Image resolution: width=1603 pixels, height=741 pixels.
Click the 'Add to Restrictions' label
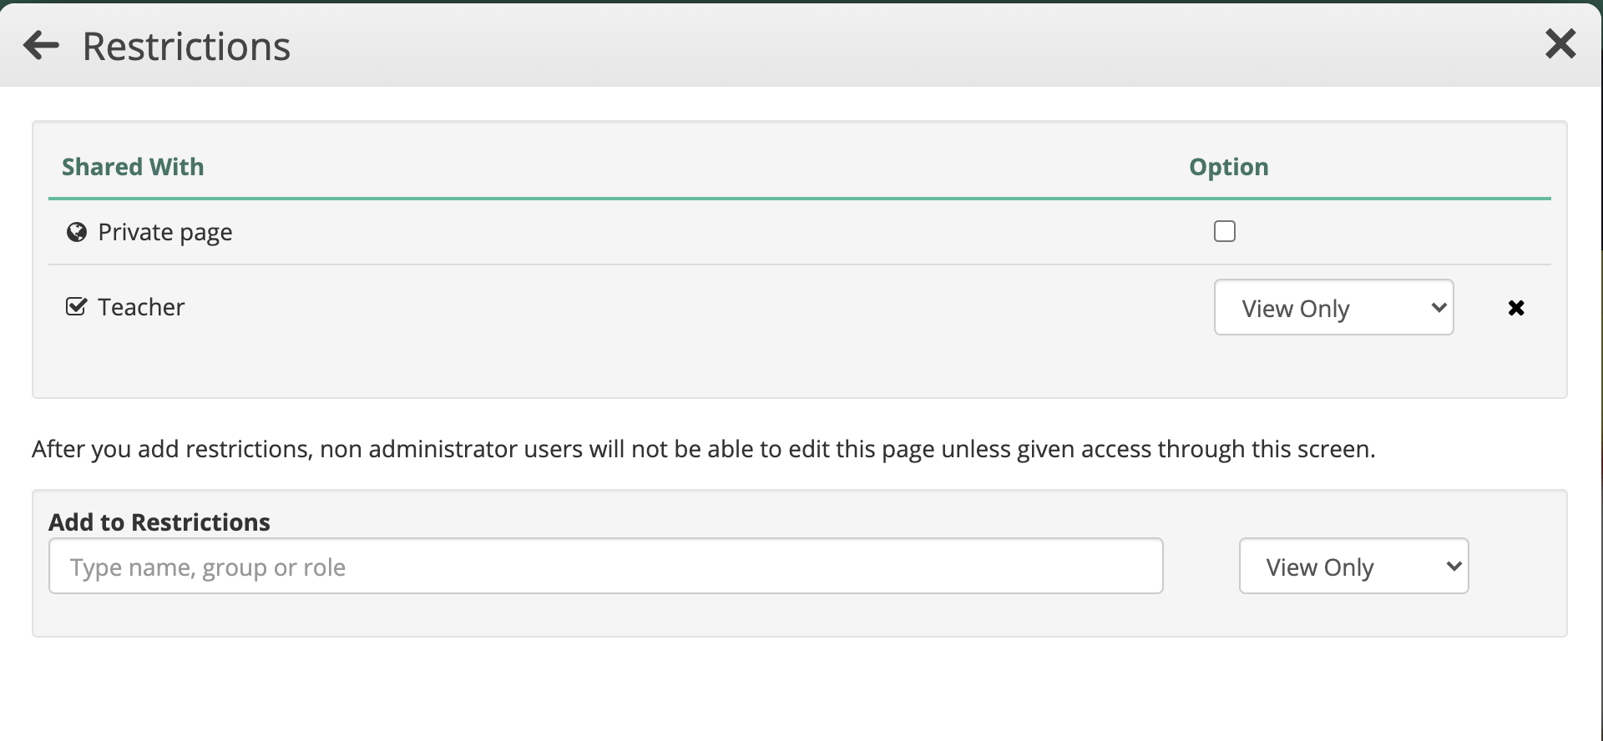[159, 522]
